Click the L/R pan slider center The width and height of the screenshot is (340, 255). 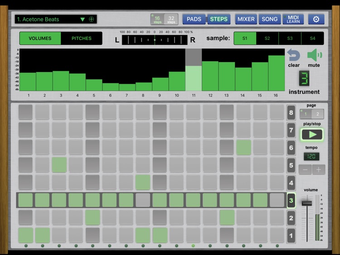[x=155, y=40]
